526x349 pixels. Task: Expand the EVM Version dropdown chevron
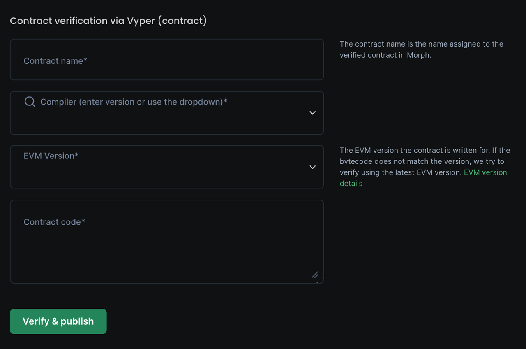pyautogui.click(x=312, y=167)
